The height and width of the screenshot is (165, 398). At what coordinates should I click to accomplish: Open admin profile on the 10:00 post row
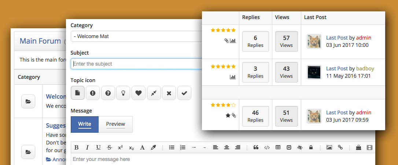coord(364,38)
